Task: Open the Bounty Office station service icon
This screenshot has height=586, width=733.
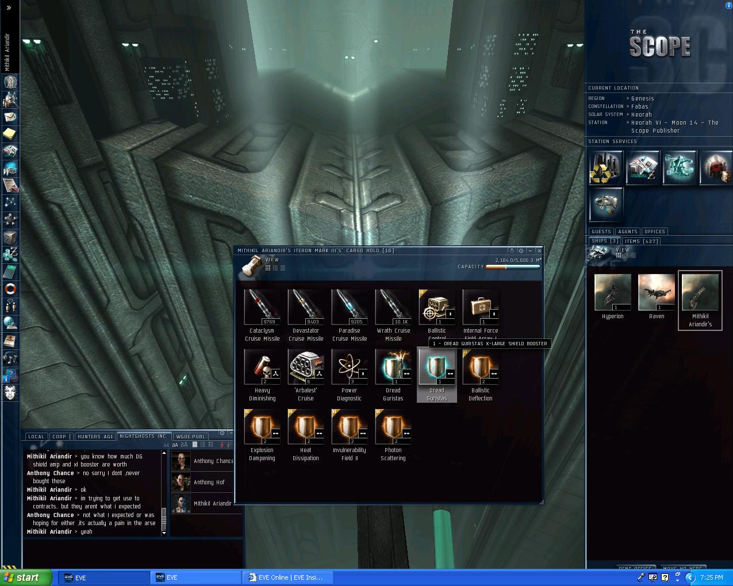Action: (716, 167)
